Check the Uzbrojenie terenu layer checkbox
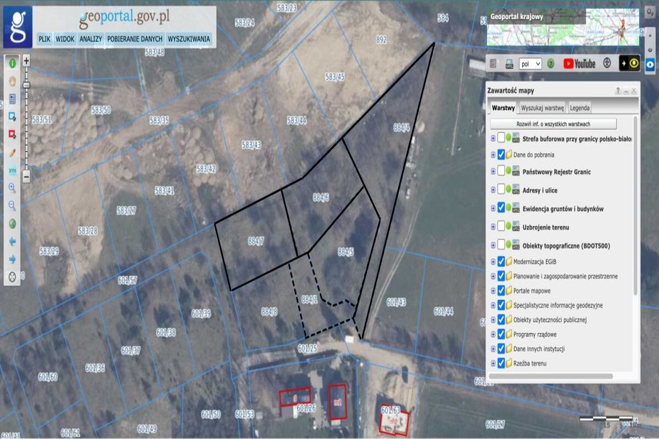The image size is (659, 439). [501, 226]
